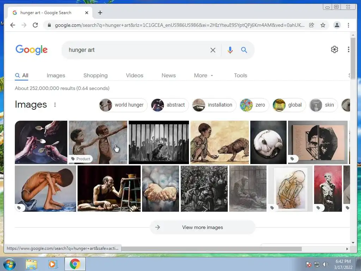Image resolution: width=361 pixels, height=271 pixels.
Task: Switch to the Videos tab
Action: coord(134,76)
